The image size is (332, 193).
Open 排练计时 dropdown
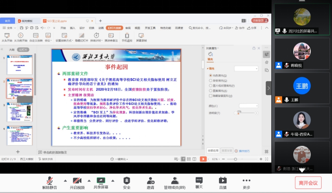[x=96, y=37]
